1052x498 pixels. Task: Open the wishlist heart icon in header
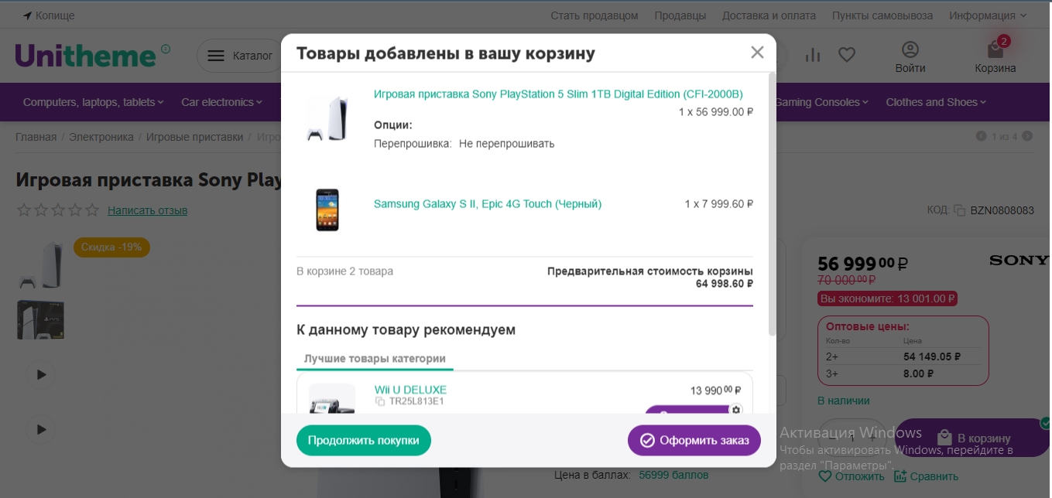pos(847,55)
